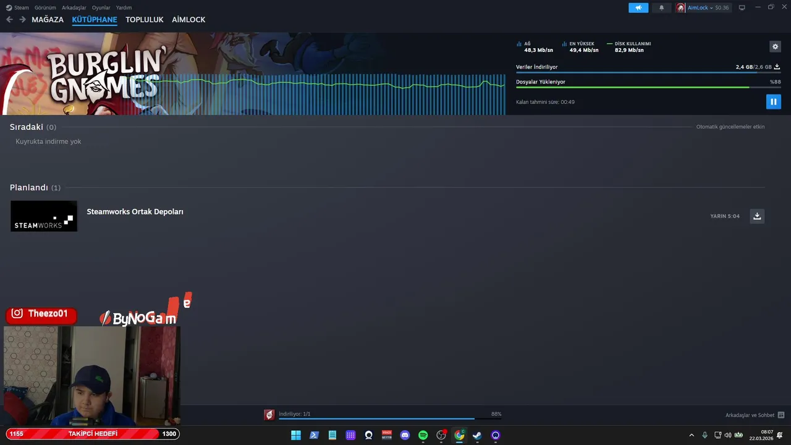Open the Steamworks thumbnail
Viewport: 791px width, 445px height.
click(44, 216)
